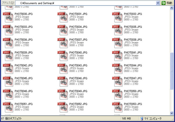Image resolution: width=175 pixels, height=122 pixels.
Task: Select the PHOT0034.JPG file icon
Action: click(63, 30)
